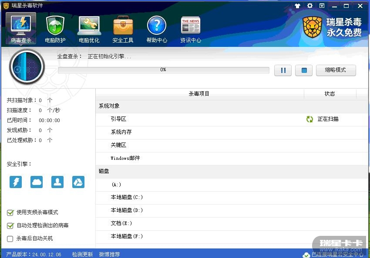The image size is (370, 258).
Task: Minimize the Rising antivirus window
Action: point(334,6)
